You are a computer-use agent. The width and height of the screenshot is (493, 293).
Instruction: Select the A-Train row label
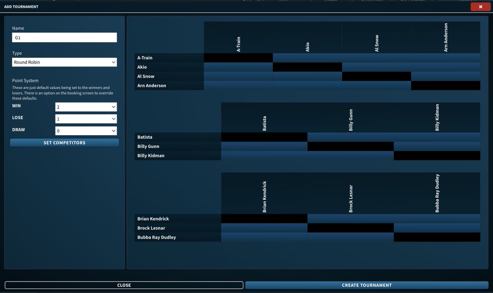(169, 58)
